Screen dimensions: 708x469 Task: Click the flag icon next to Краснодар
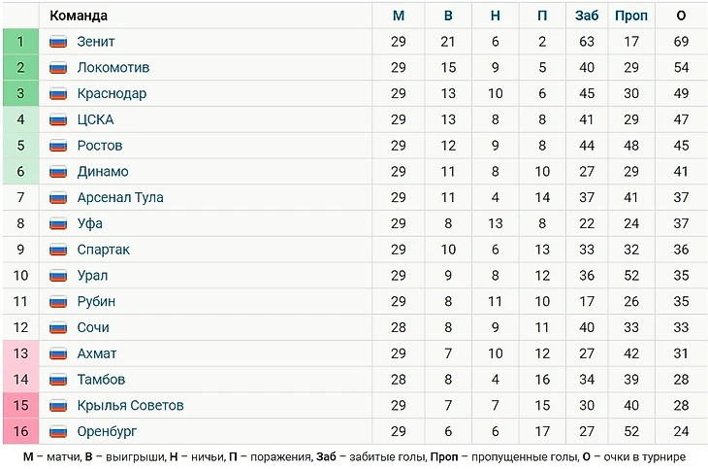[x=58, y=94]
